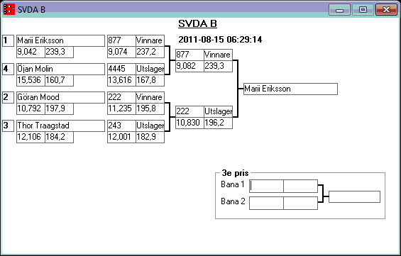This screenshot has width=401, height=256.
Task: Minimize the SVDA B window
Action: click(x=339, y=10)
